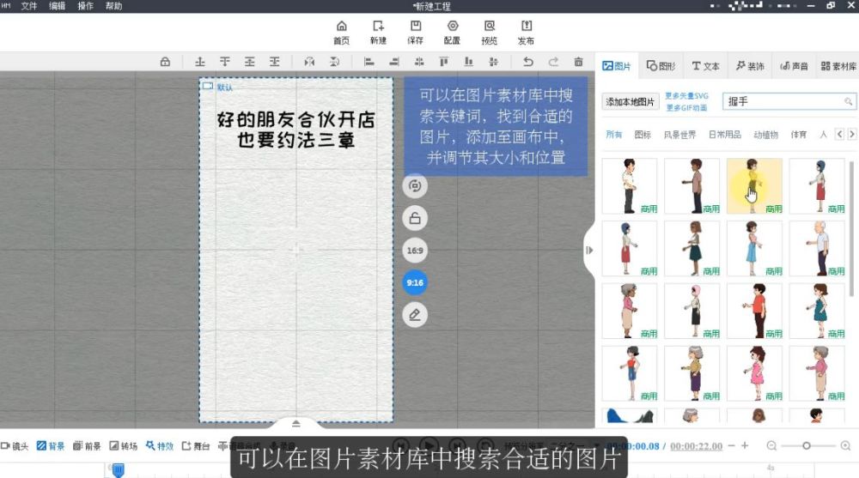Switch to the 图片 tab
Image resolution: width=859 pixels, height=478 pixels.
[x=616, y=66]
